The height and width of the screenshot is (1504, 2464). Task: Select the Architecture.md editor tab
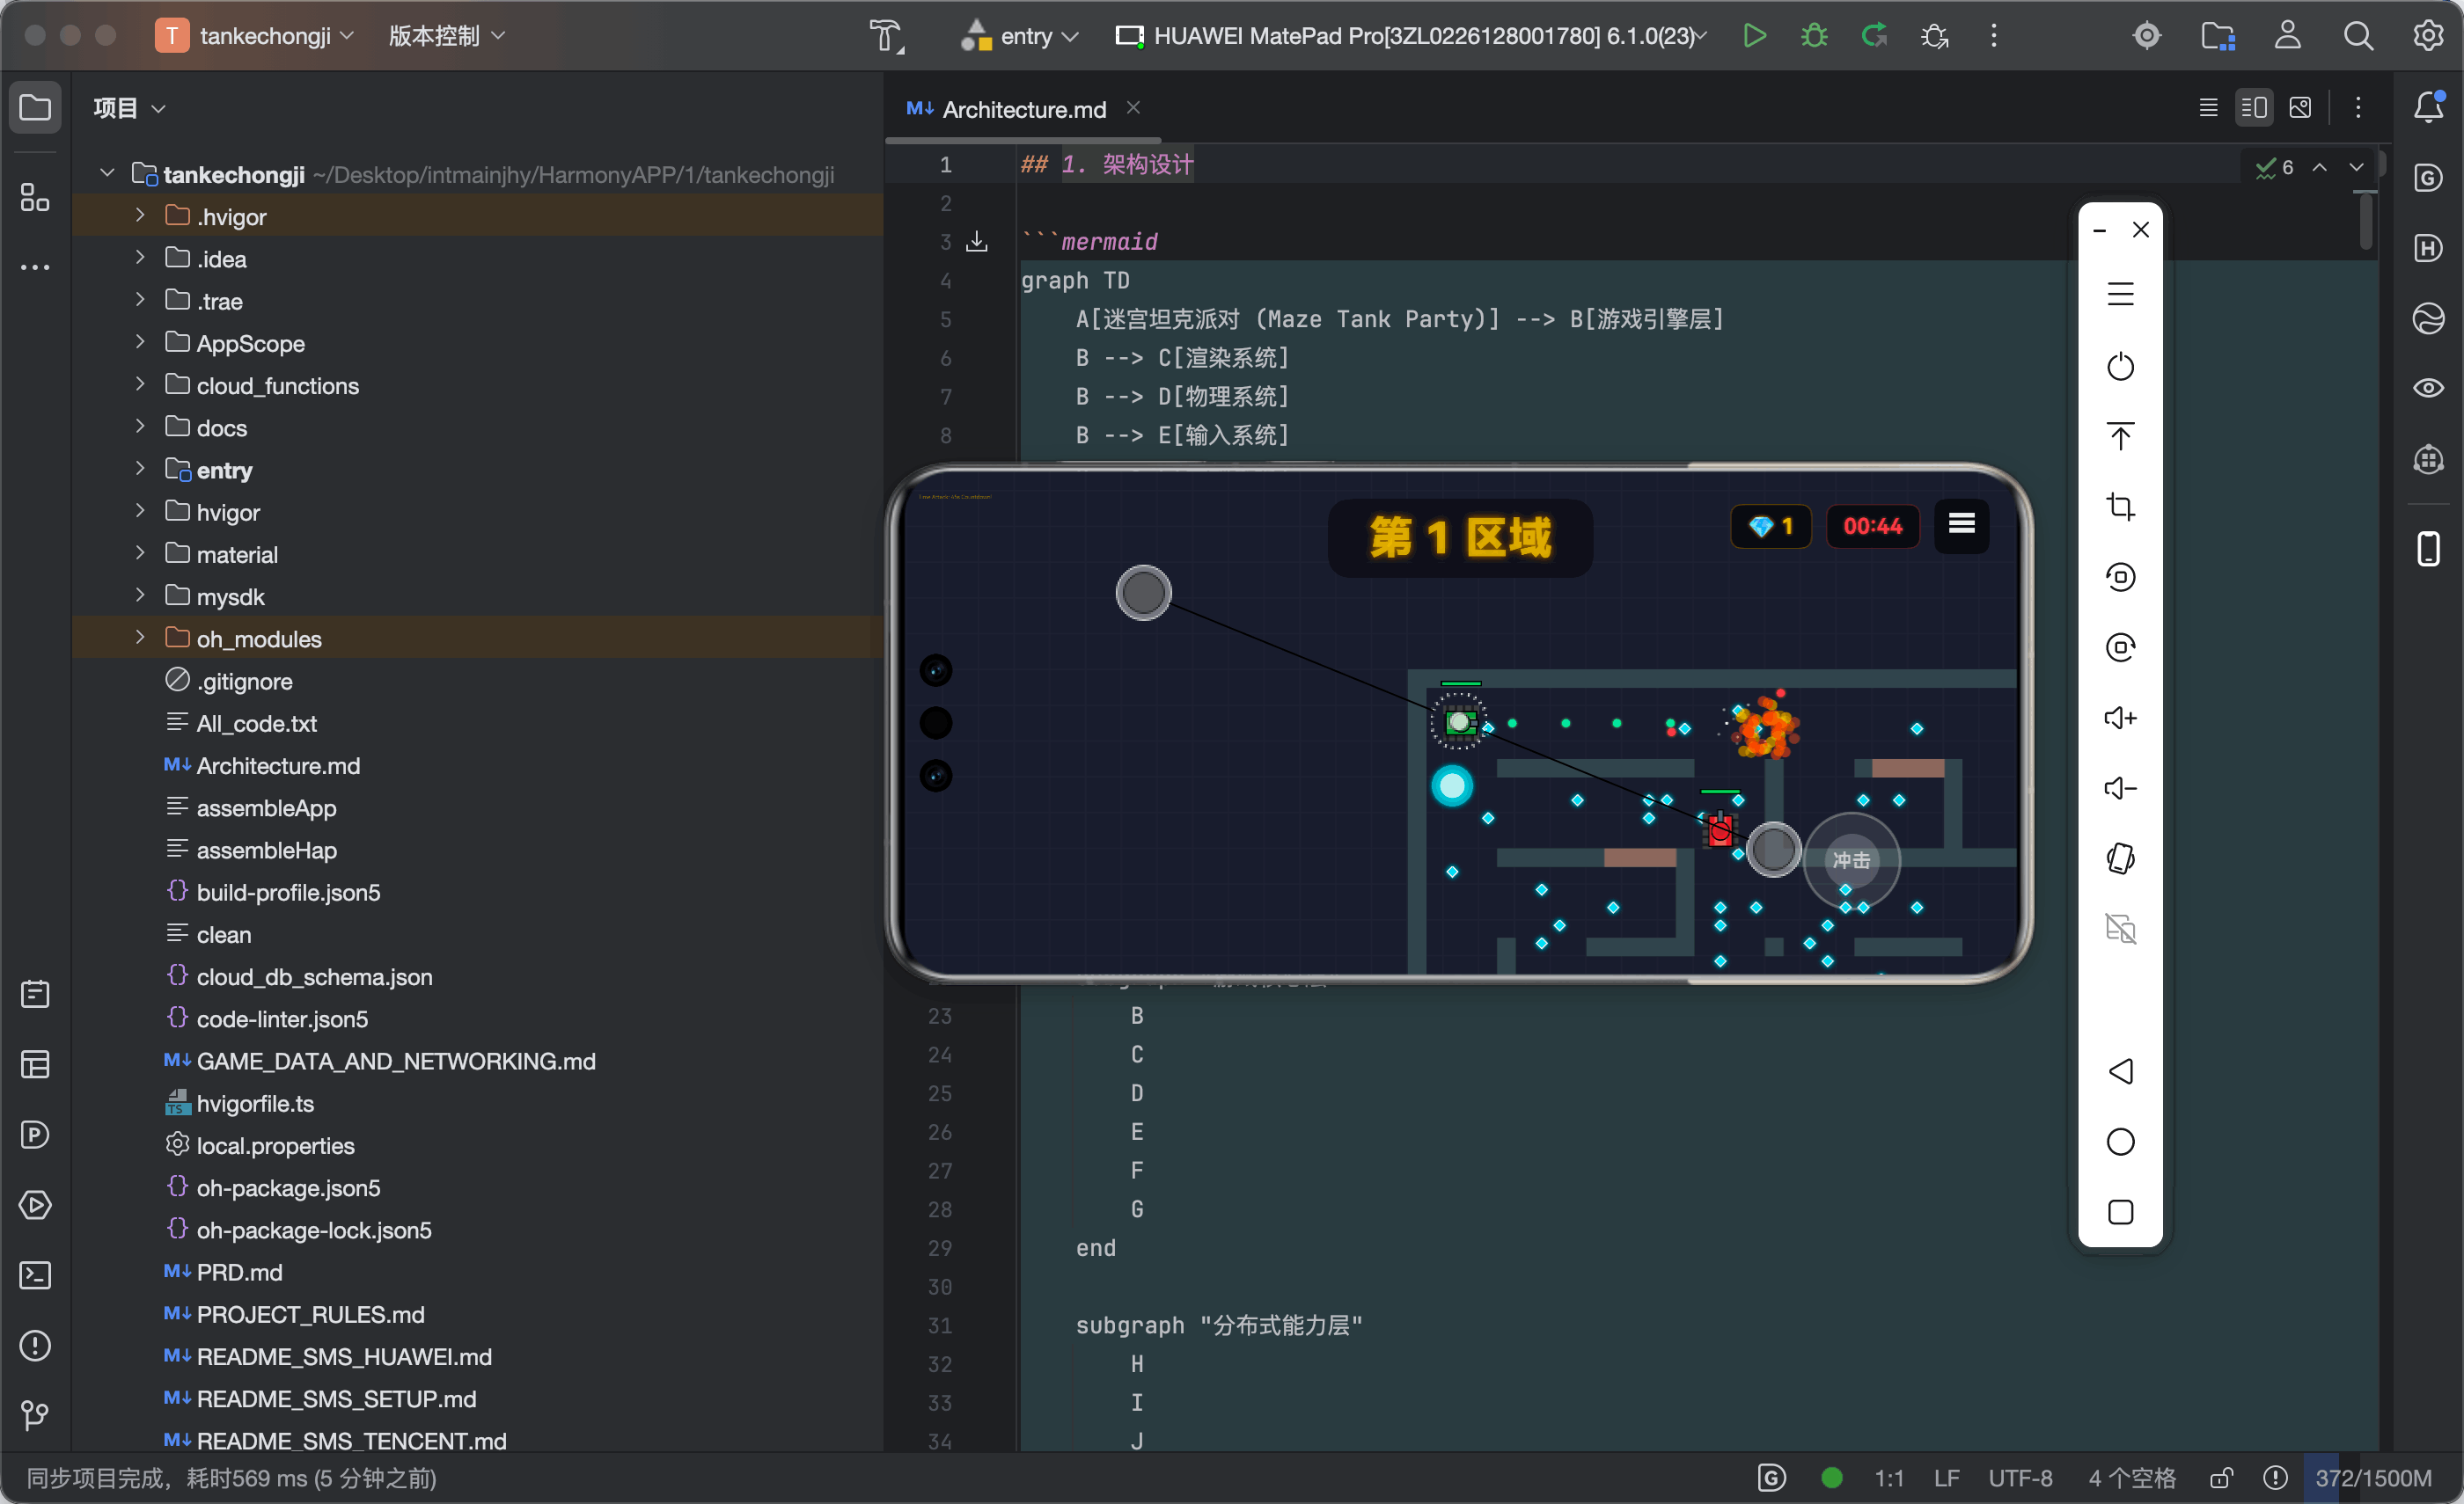1023,109
